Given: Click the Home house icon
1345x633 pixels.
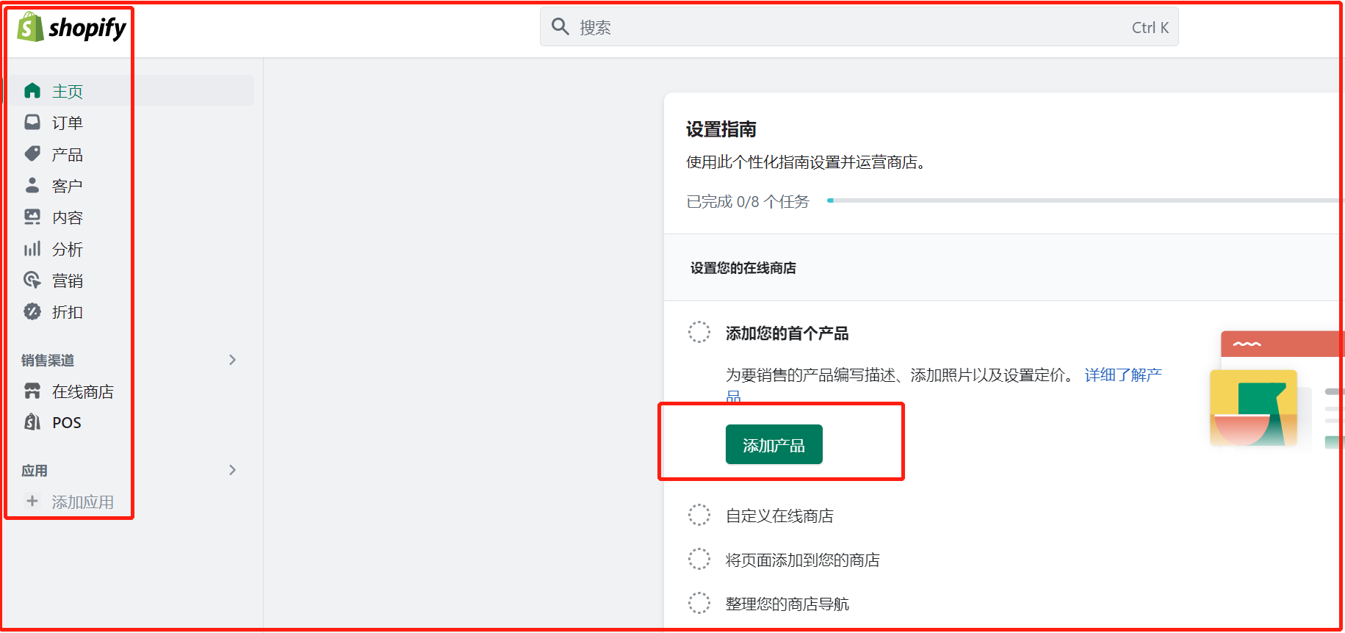Looking at the screenshot, I should click(32, 91).
